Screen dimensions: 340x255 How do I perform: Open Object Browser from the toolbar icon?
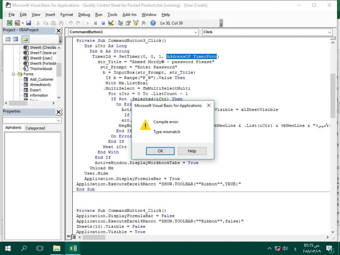[x=136, y=23]
